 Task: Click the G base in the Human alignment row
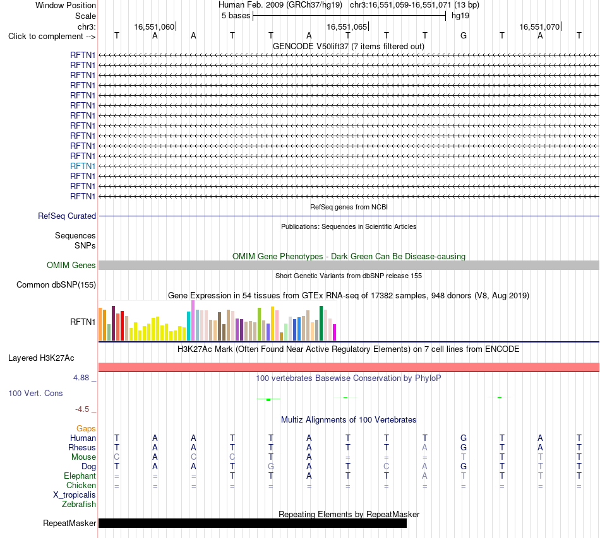[464, 438]
